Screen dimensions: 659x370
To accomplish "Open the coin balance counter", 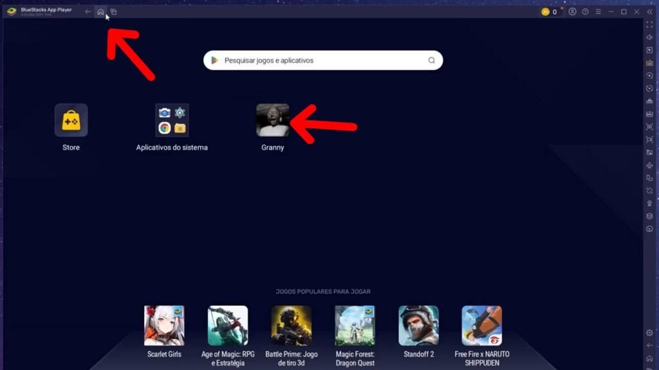I will coord(550,12).
